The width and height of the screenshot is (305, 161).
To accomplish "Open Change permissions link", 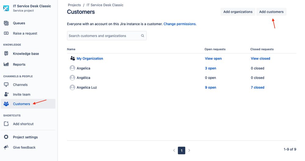I will click(x=180, y=24).
